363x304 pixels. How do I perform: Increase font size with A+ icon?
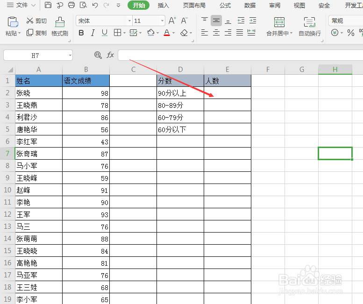tap(172, 21)
